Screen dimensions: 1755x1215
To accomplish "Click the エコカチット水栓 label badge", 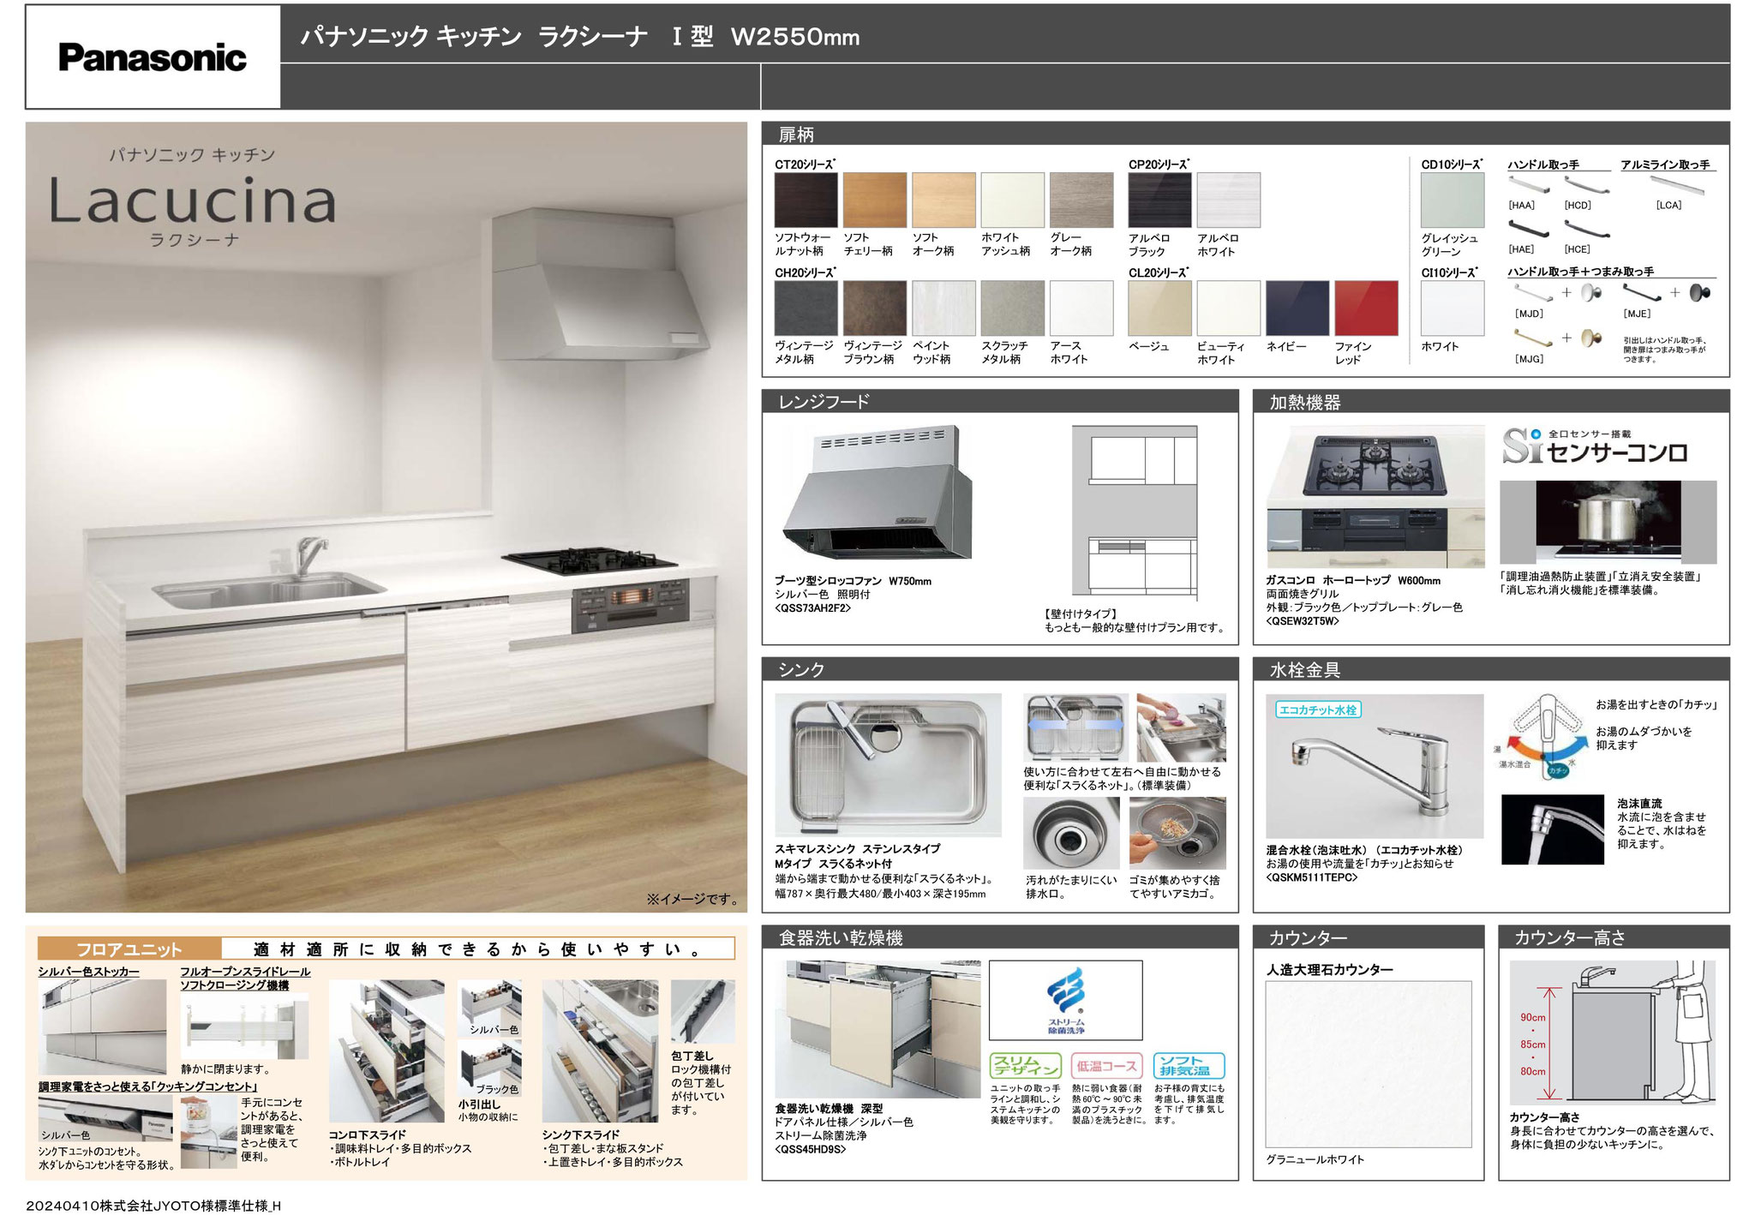I will 1318,709.
